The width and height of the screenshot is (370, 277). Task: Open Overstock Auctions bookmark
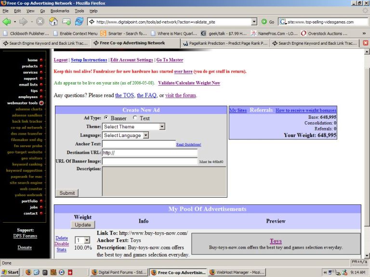[x=324, y=34]
